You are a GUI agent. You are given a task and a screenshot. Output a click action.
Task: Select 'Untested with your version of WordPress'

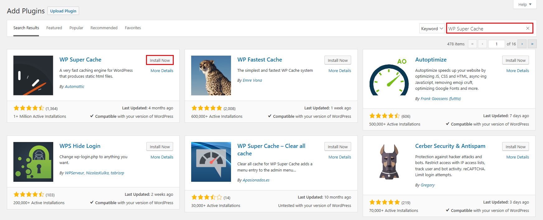pos(314,206)
